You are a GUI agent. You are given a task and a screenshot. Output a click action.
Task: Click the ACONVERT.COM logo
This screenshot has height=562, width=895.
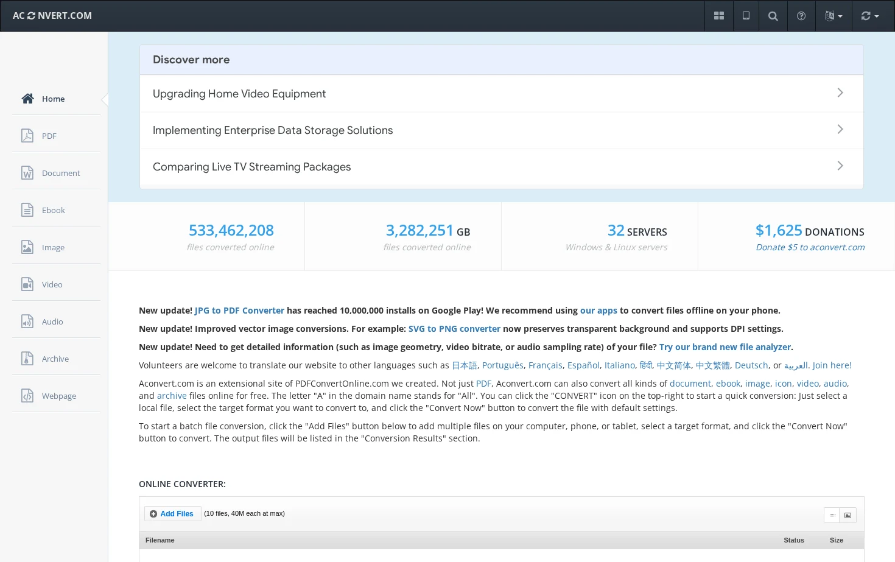pyautogui.click(x=52, y=16)
